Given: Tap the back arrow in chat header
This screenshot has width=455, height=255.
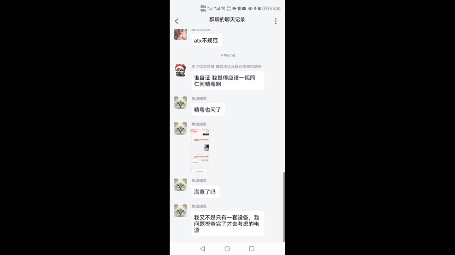Looking at the screenshot, I should tap(177, 21).
